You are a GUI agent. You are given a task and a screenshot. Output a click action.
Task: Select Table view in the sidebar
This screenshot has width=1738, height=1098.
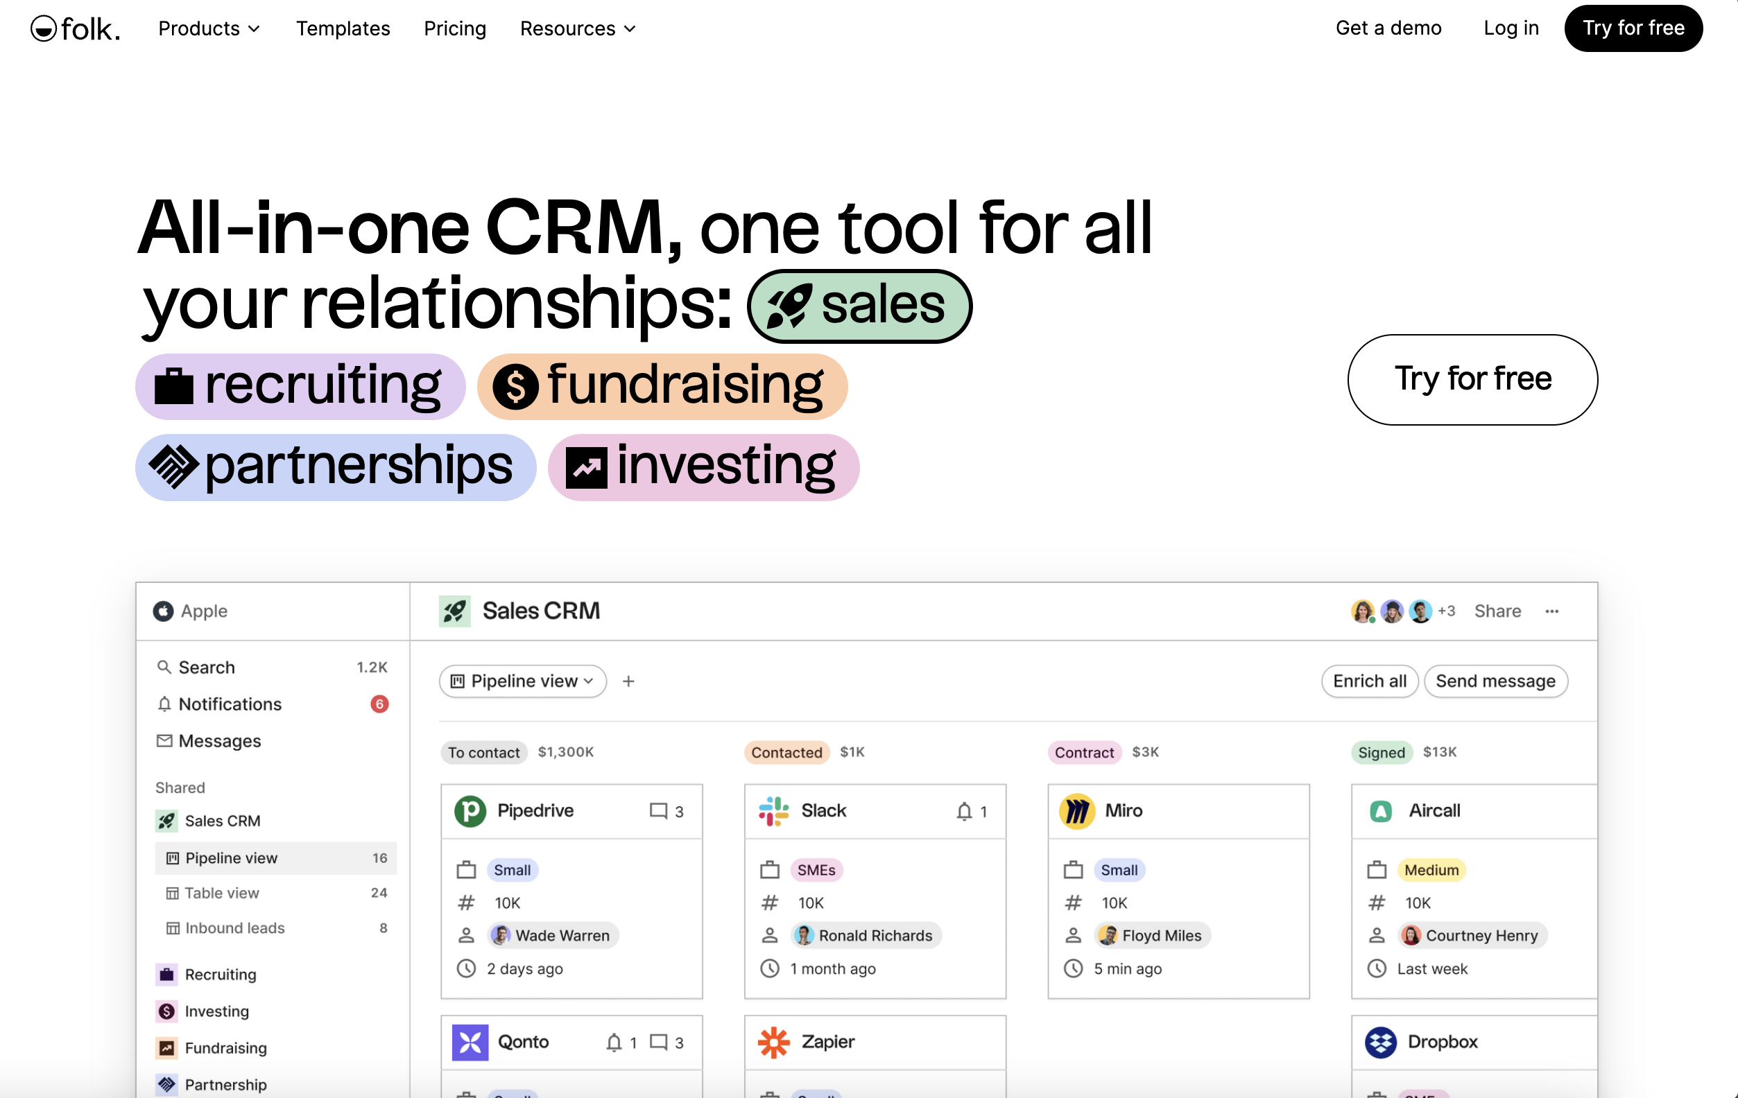point(221,893)
